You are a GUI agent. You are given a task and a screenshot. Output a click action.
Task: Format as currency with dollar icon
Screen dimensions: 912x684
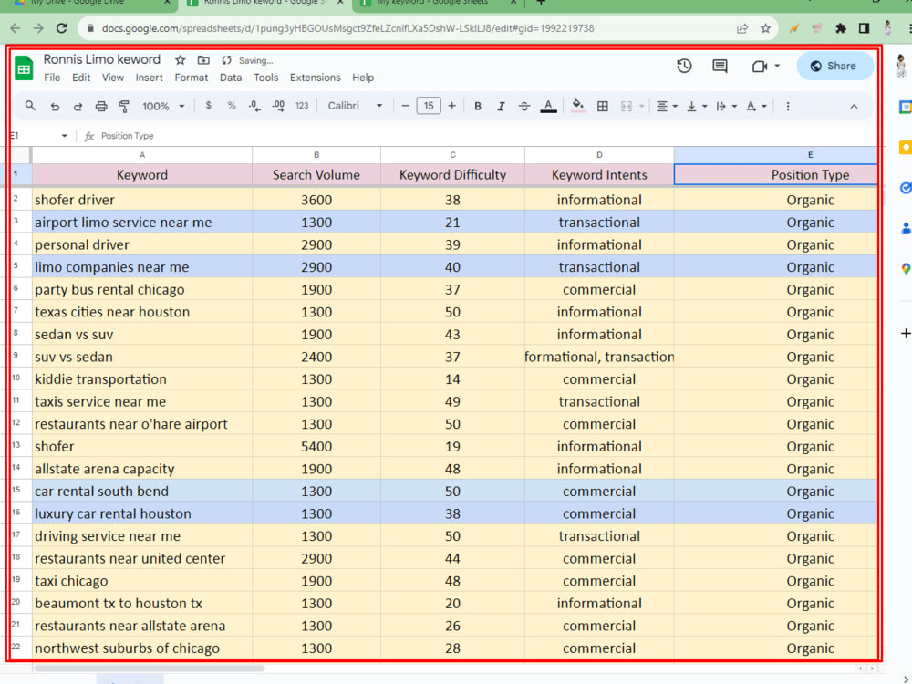click(208, 106)
